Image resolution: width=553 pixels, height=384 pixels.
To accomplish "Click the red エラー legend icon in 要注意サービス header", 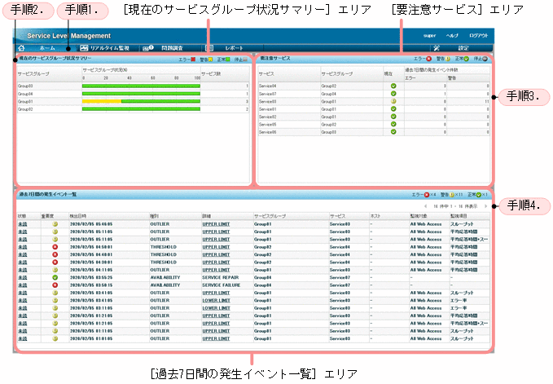I will pyautogui.click(x=429, y=59).
